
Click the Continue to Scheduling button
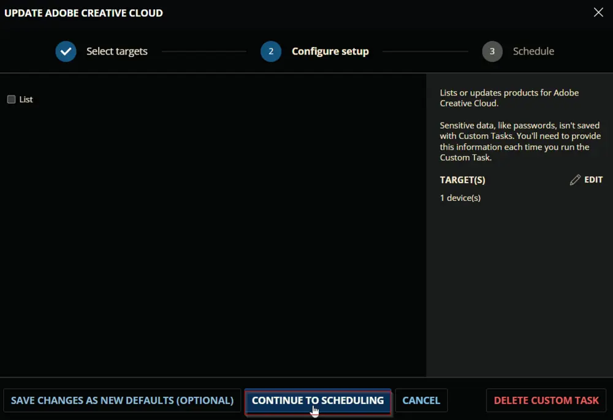click(318, 400)
